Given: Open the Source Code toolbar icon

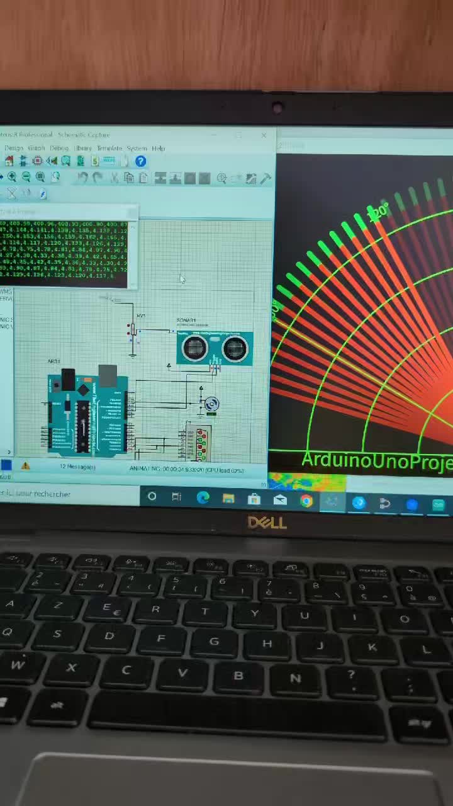Looking at the screenshot, I should click(109, 161).
